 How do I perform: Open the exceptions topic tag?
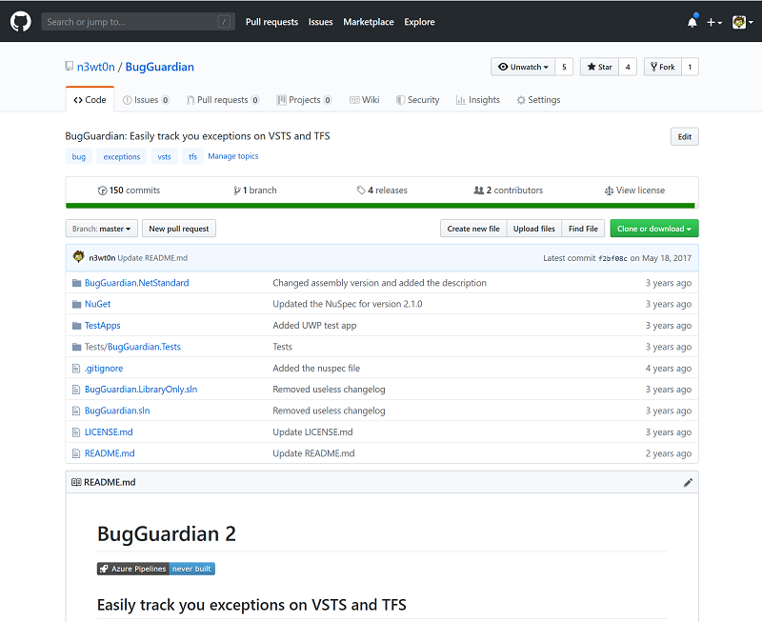click(x=122, y=156)
